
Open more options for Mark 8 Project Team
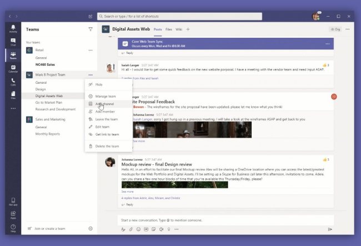point(91,75)
